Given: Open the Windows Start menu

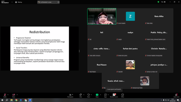Looking at the screenshot, I should (x=2, y=100).
